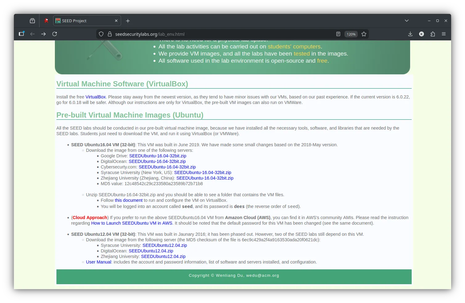465x303 pixels.
Task: Download Google Drive SEEDUbuntu-16.04-32bit.zip
Action: pyautogui.click(x=158, y=156)
